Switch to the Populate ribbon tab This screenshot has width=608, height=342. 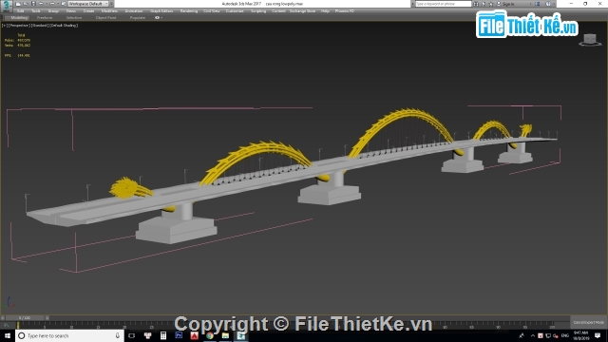click(138, 18)
